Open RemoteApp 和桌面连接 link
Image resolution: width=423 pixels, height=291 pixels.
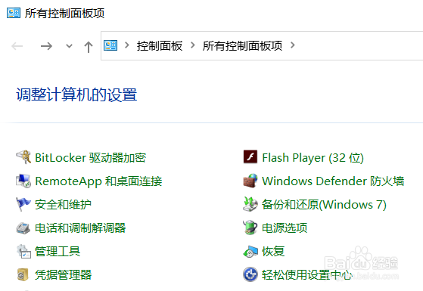point(98,181)
